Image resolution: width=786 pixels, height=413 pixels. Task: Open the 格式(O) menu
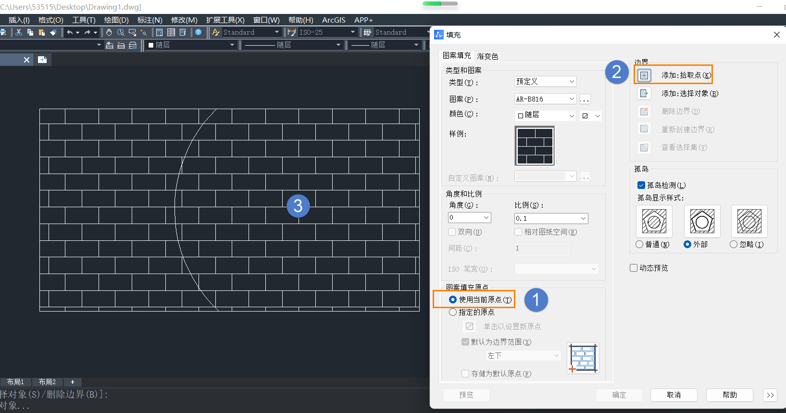[x=50, y=20]
